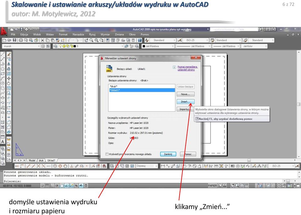301x215 pixels.
Task: Click the Pomoc button in the dialog
Action: (x=188, y=154)
